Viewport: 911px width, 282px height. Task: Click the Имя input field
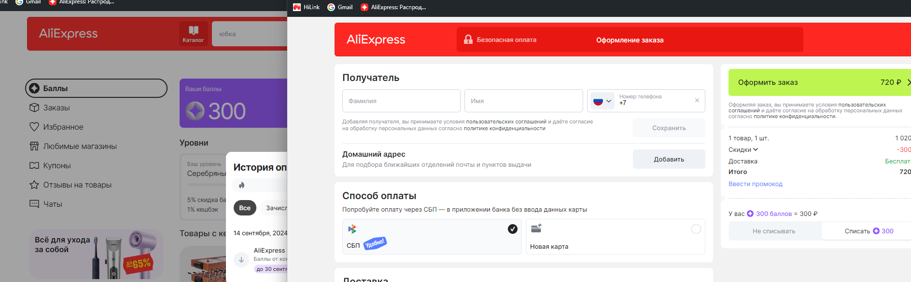pos(523,101)
